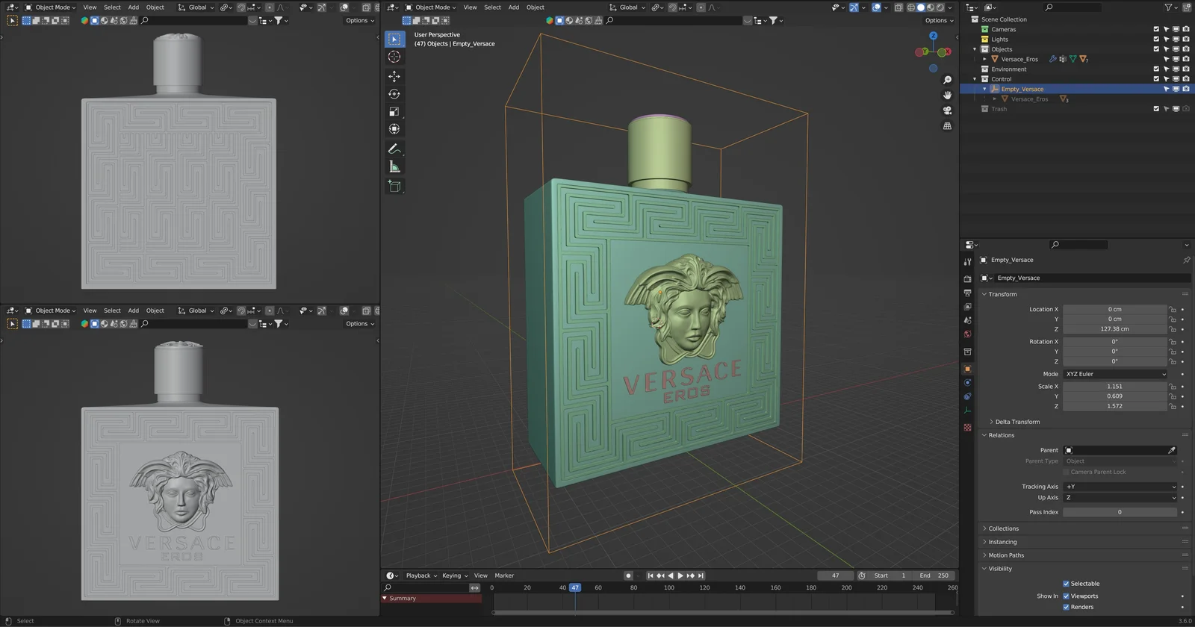Open the Tool properties tab
Image resolution: width=1195 pixels, height=627 pixels.
point(968,262)
